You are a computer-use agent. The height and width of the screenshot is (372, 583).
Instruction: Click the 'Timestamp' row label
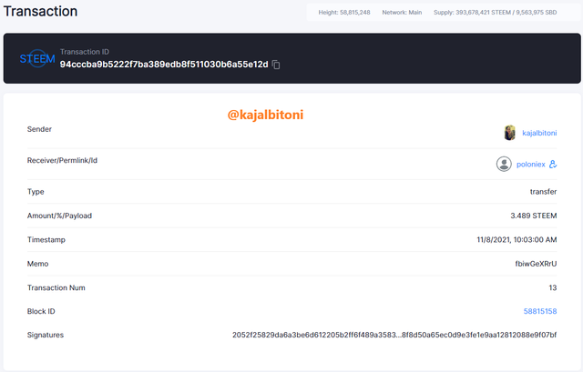(x=46, y=239)
